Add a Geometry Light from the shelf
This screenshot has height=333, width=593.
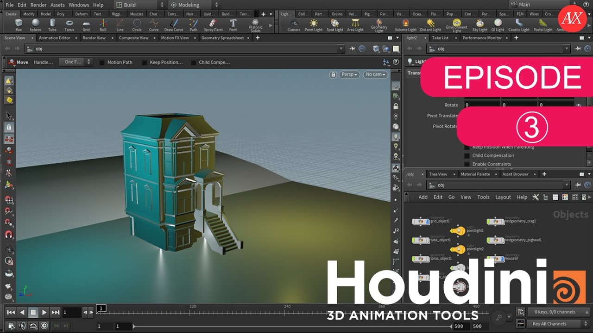[379, 26]
